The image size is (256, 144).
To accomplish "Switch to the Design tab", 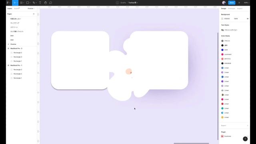I will tap(224, 8).
